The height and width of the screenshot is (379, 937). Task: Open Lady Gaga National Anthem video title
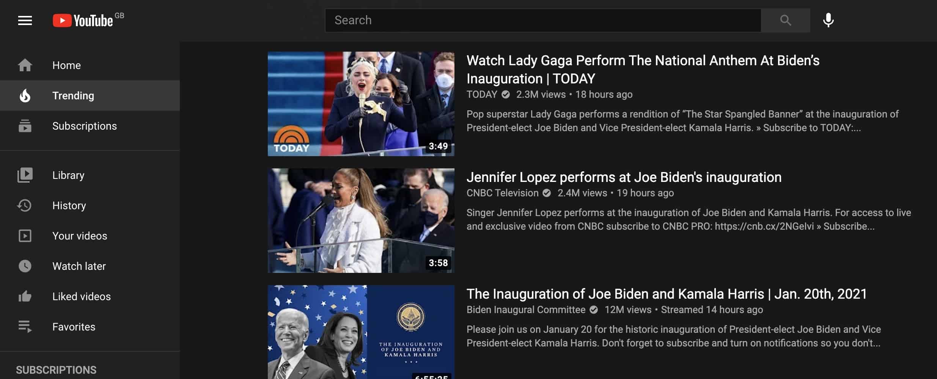[643, 70]
